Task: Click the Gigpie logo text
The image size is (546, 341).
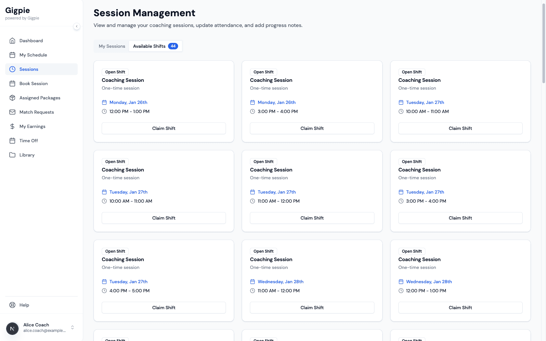Action: click(x=18, y=10)
